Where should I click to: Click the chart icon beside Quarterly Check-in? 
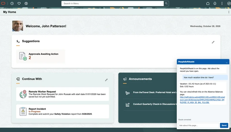tap(127, 105)
